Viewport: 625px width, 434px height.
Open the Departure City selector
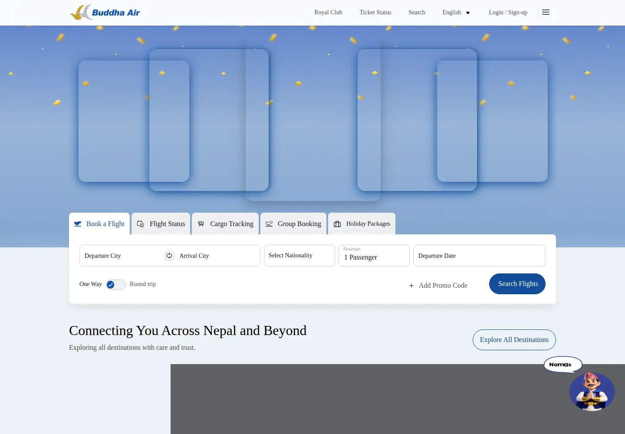[122, 256]
